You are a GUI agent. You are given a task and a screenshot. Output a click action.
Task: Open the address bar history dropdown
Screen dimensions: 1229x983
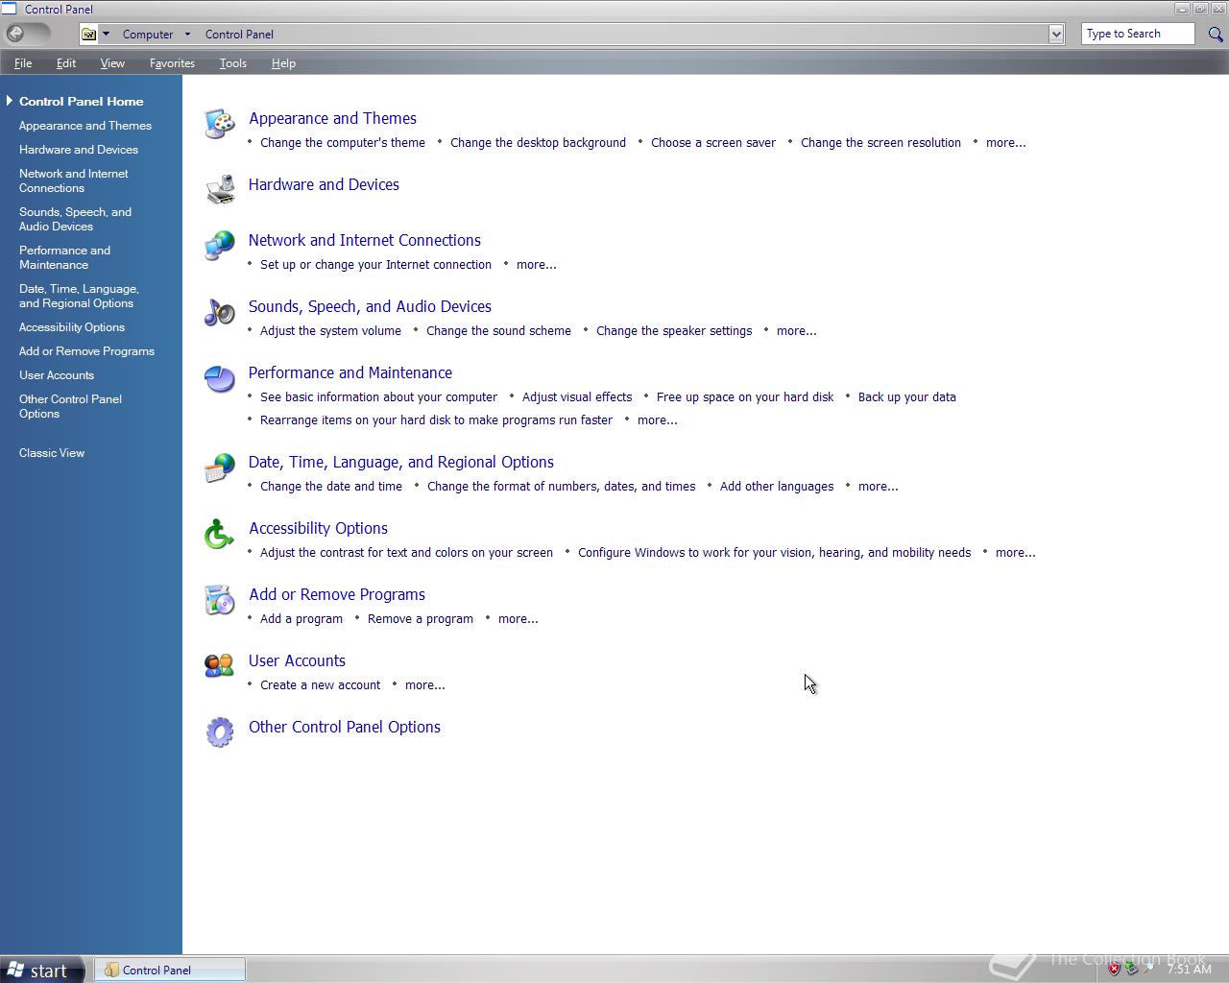click(x=1056, y=34)
